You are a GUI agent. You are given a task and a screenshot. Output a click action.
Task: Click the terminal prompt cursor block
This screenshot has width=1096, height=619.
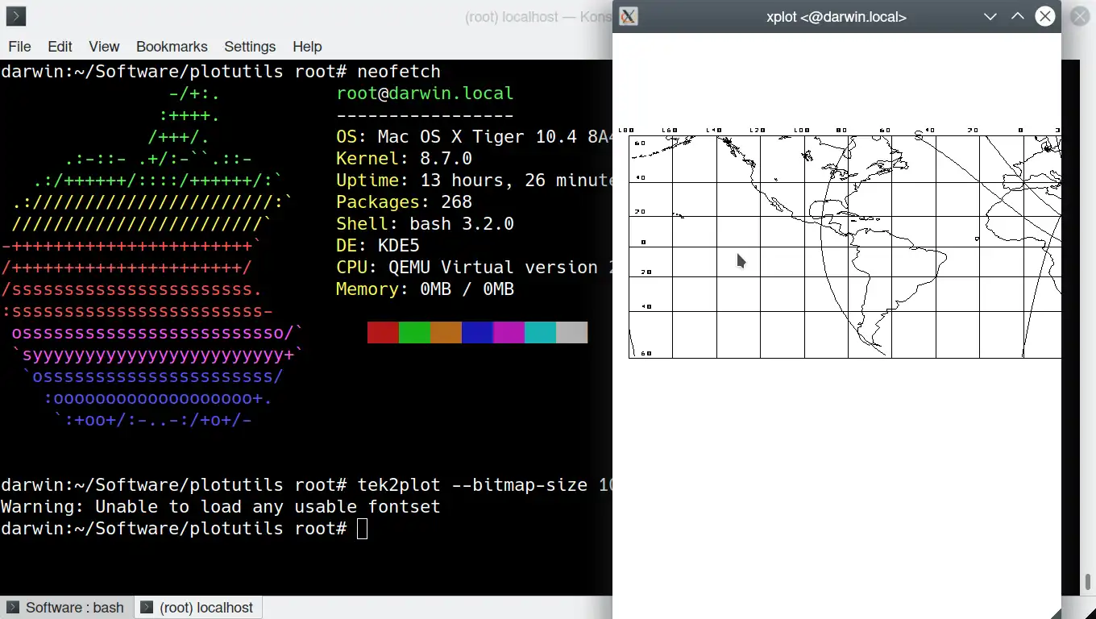click(363, 529)
